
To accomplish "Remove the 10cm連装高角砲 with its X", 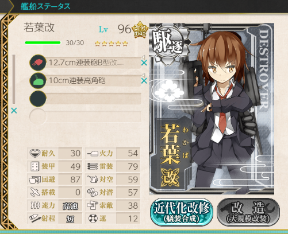I will 144,81.
